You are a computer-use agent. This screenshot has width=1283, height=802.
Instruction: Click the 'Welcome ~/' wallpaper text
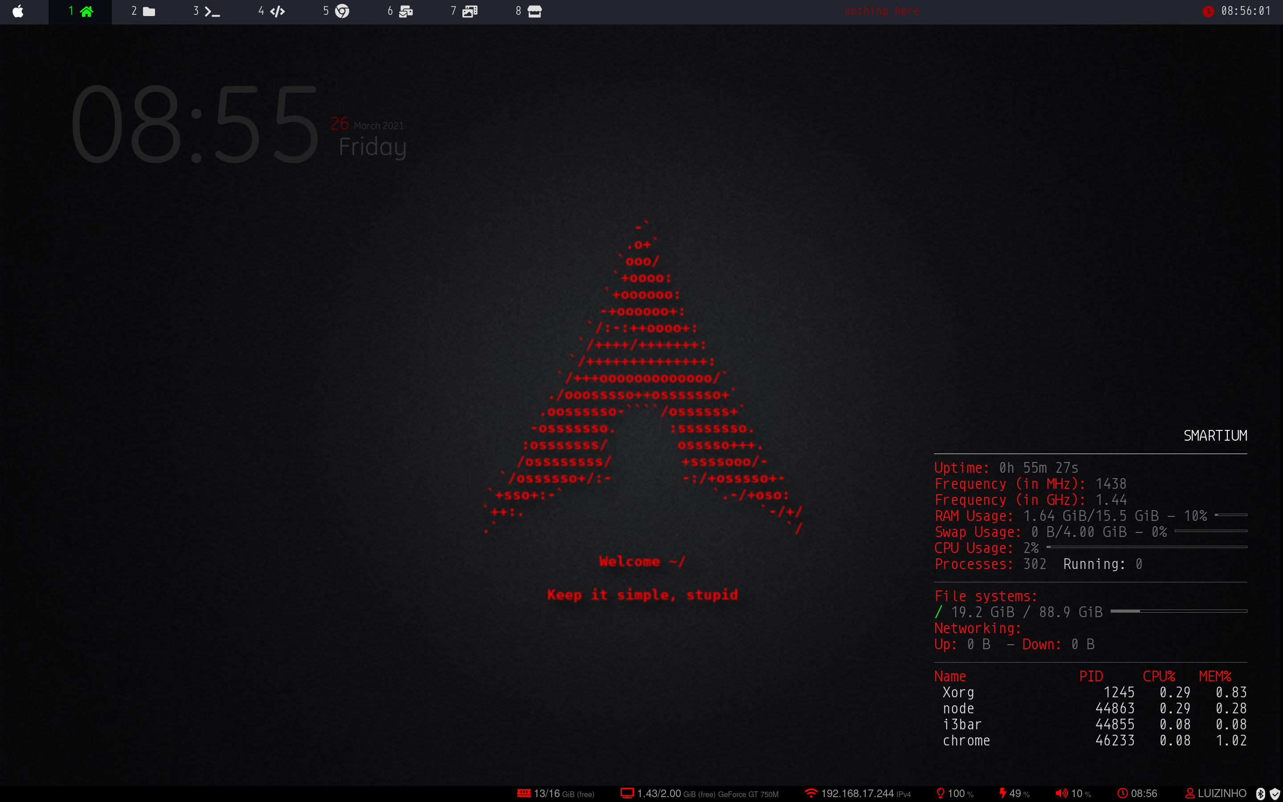coord(642,561)
